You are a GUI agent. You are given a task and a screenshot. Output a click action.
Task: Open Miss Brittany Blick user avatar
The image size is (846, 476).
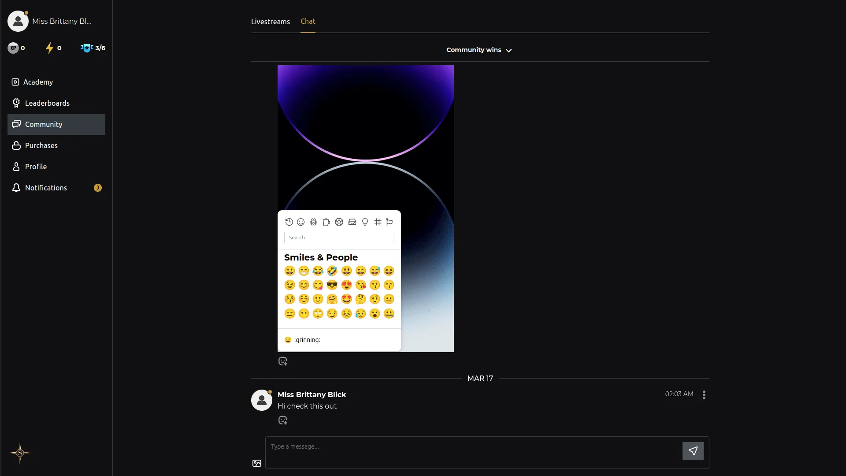(x=262, y=400)
